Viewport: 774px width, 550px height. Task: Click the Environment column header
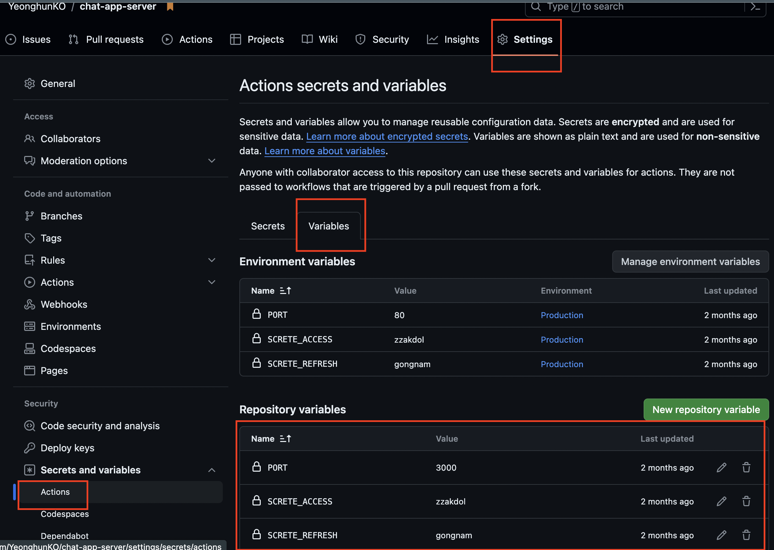click(x=566, y=291)
